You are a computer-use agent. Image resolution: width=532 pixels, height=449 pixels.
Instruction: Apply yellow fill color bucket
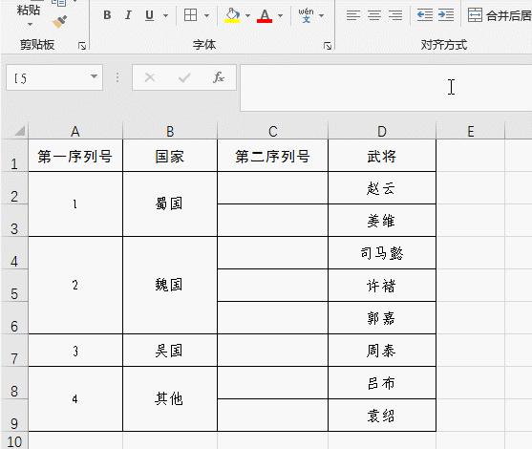(x=232, y=15)
